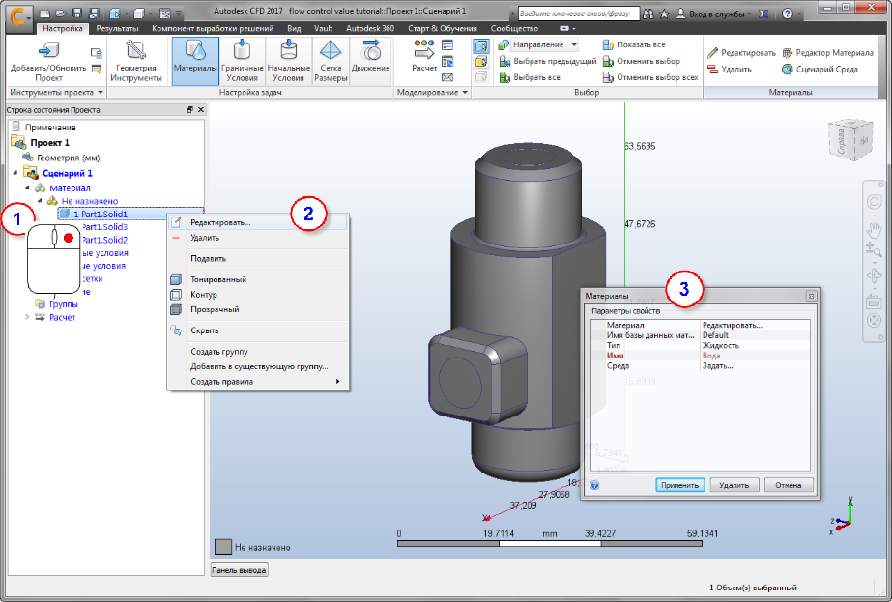Click the pan hand tool in navigation bar

click(874, 230)
